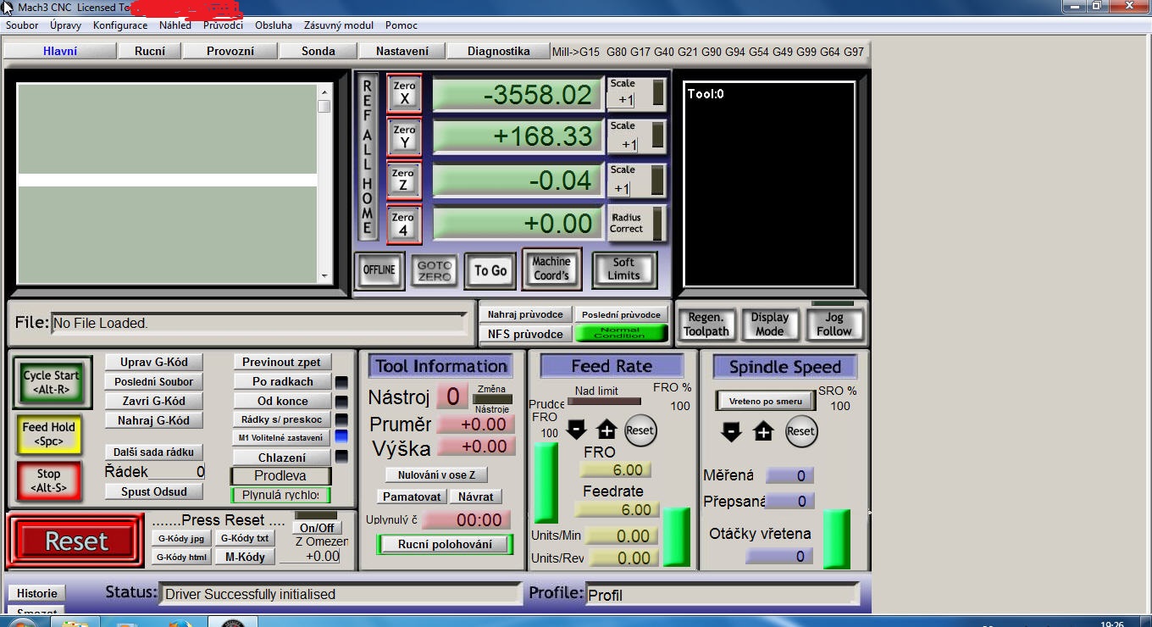Raise spindle speed override with up arrow
Image resolution: width=1152 pixels, height=627 pixels.
click(x=763, y=431)
